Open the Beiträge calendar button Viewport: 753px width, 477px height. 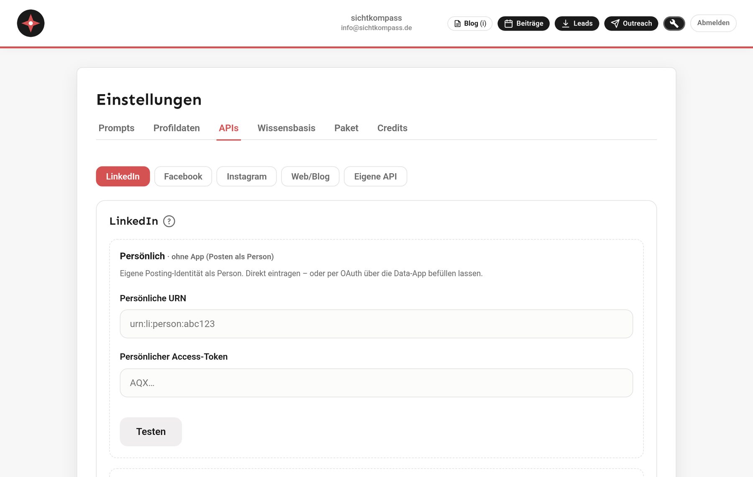click(x=523, y=23)
